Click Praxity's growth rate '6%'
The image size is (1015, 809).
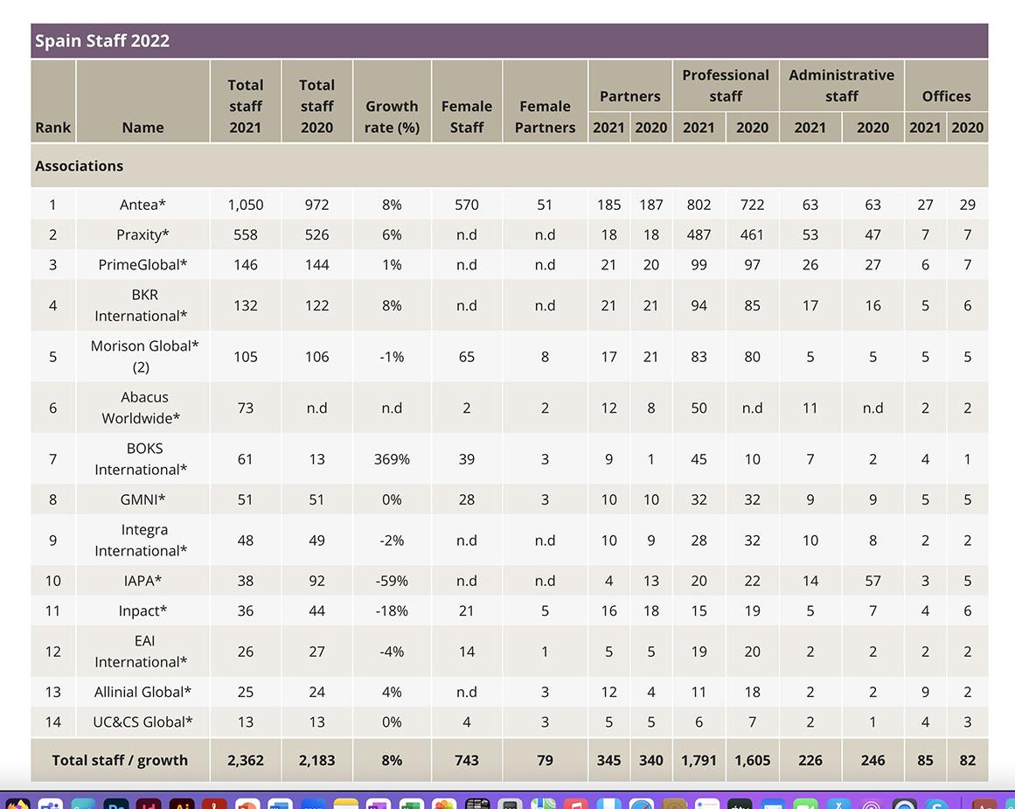(392, 234)
